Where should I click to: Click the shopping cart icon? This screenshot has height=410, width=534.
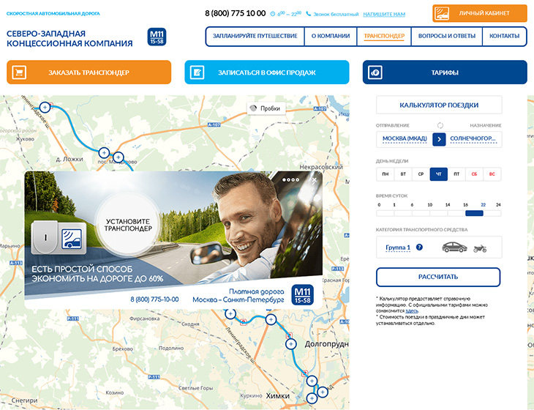click(x=19, y=72)
